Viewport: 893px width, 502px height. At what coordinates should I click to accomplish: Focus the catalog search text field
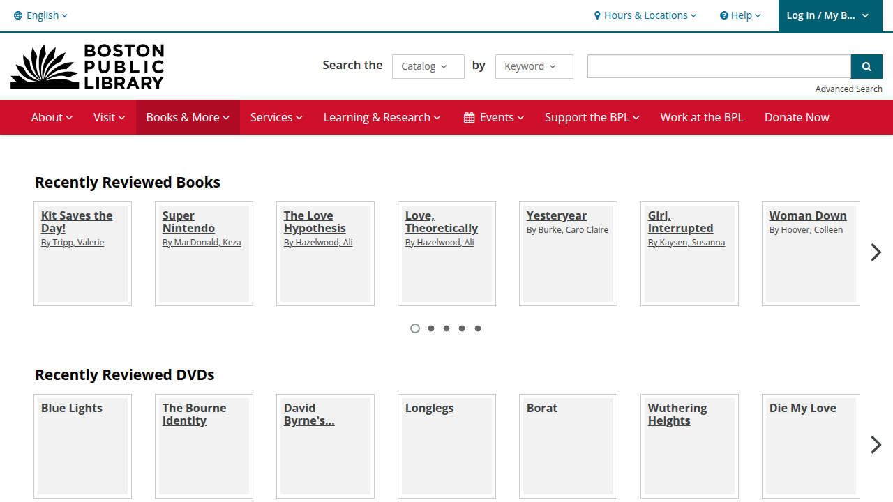pyautogui.click(x=719, y=66)
